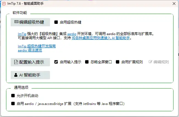Toggle the 忽略全屏窗口 checkbox

coord(87,62)
